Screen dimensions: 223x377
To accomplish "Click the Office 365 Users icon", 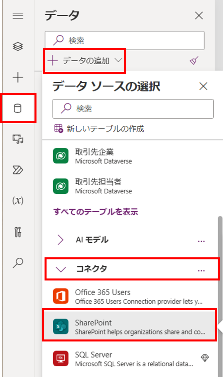I will pyautogui.click(x=61, y=296).
